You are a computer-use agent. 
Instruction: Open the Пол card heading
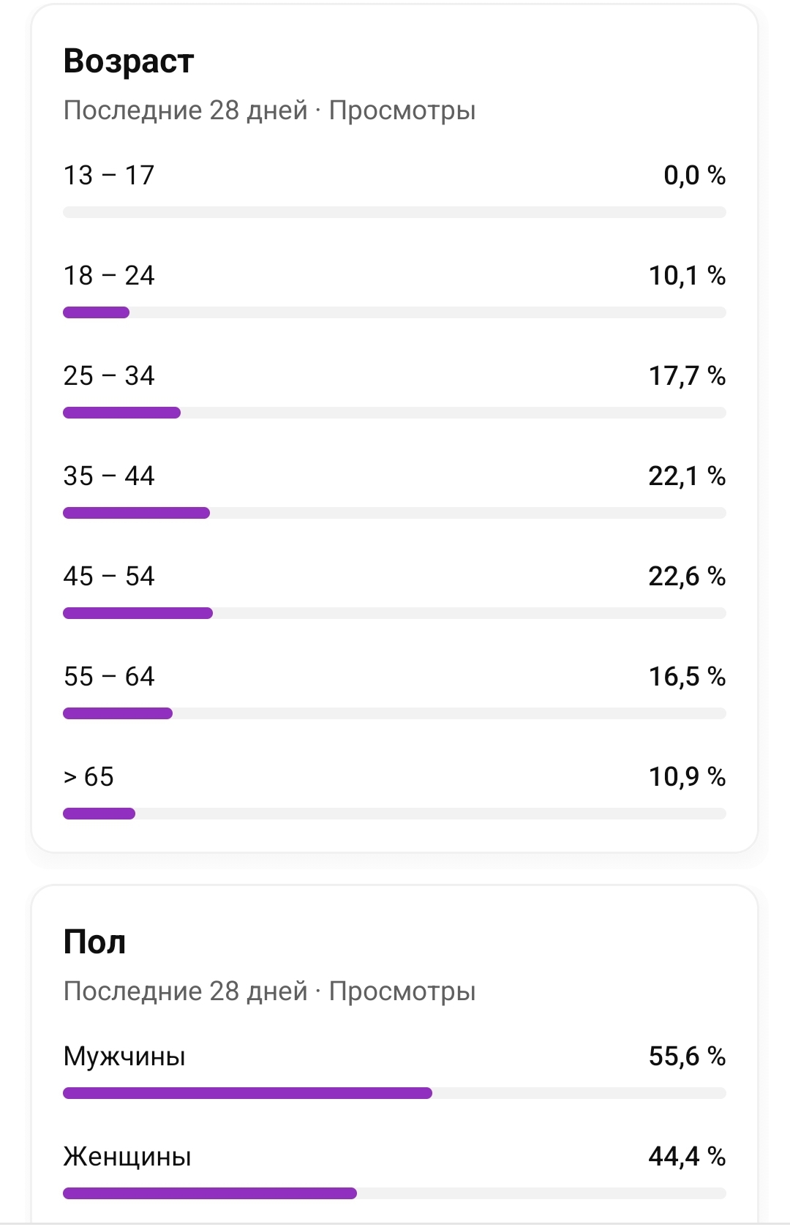pyautogui.click(x=94, y=942)
